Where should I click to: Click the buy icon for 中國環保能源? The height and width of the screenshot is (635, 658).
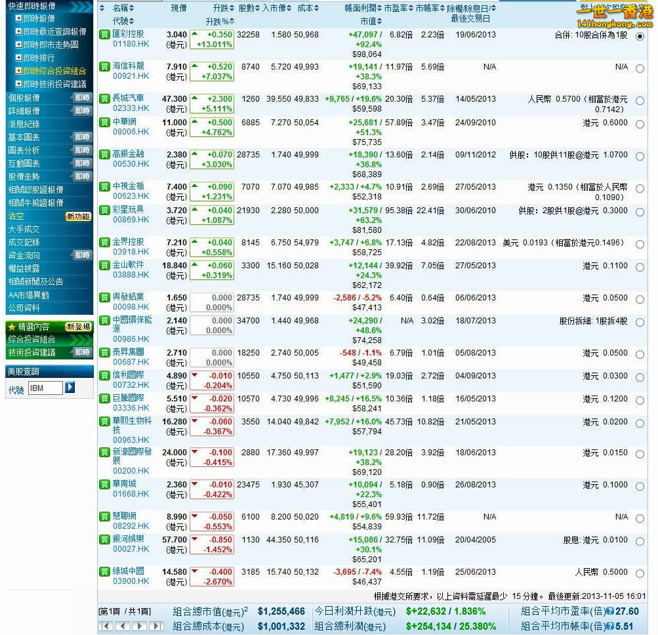[104, 320]
